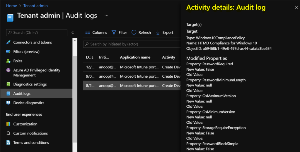Viewport: 300px width, 152px height.
Task: Click the Modified Properties heading
Action: (x=207, y=58)
